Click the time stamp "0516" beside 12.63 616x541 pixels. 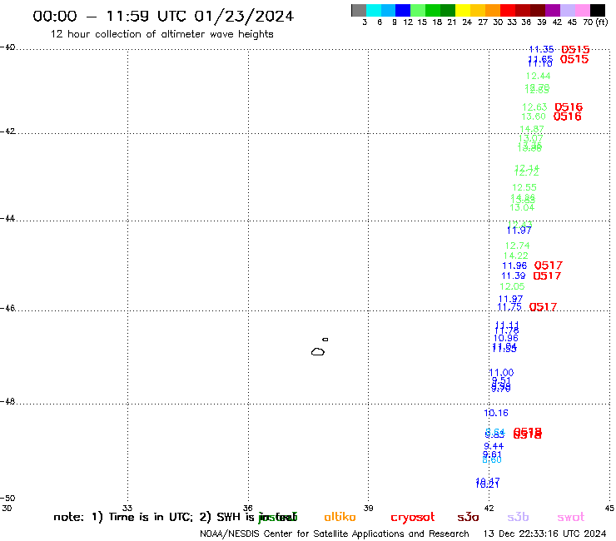[x=569, y=107]
